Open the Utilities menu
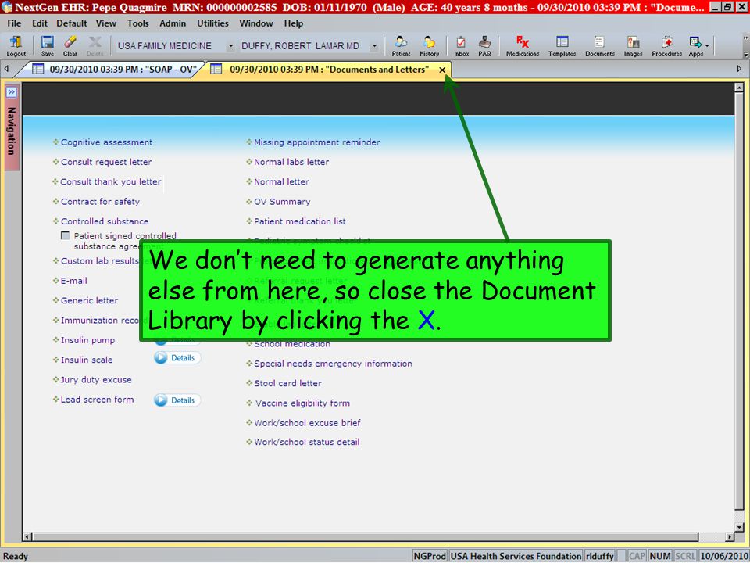Screen dimensions: 750x563 tap(212, 23)
